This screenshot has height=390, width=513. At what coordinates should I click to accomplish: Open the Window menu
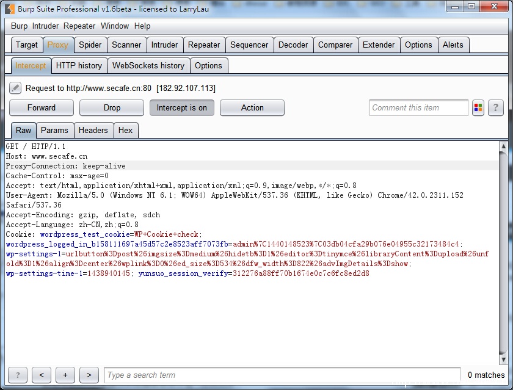115,26
